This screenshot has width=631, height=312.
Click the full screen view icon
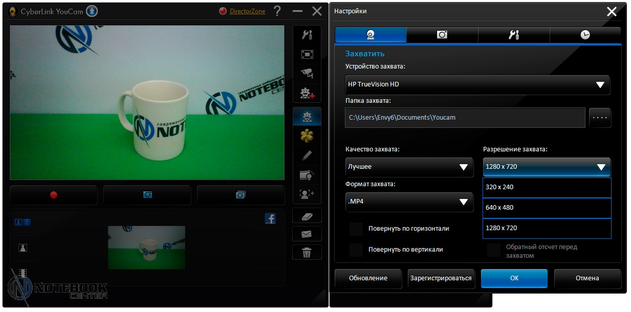coord(307,54)
